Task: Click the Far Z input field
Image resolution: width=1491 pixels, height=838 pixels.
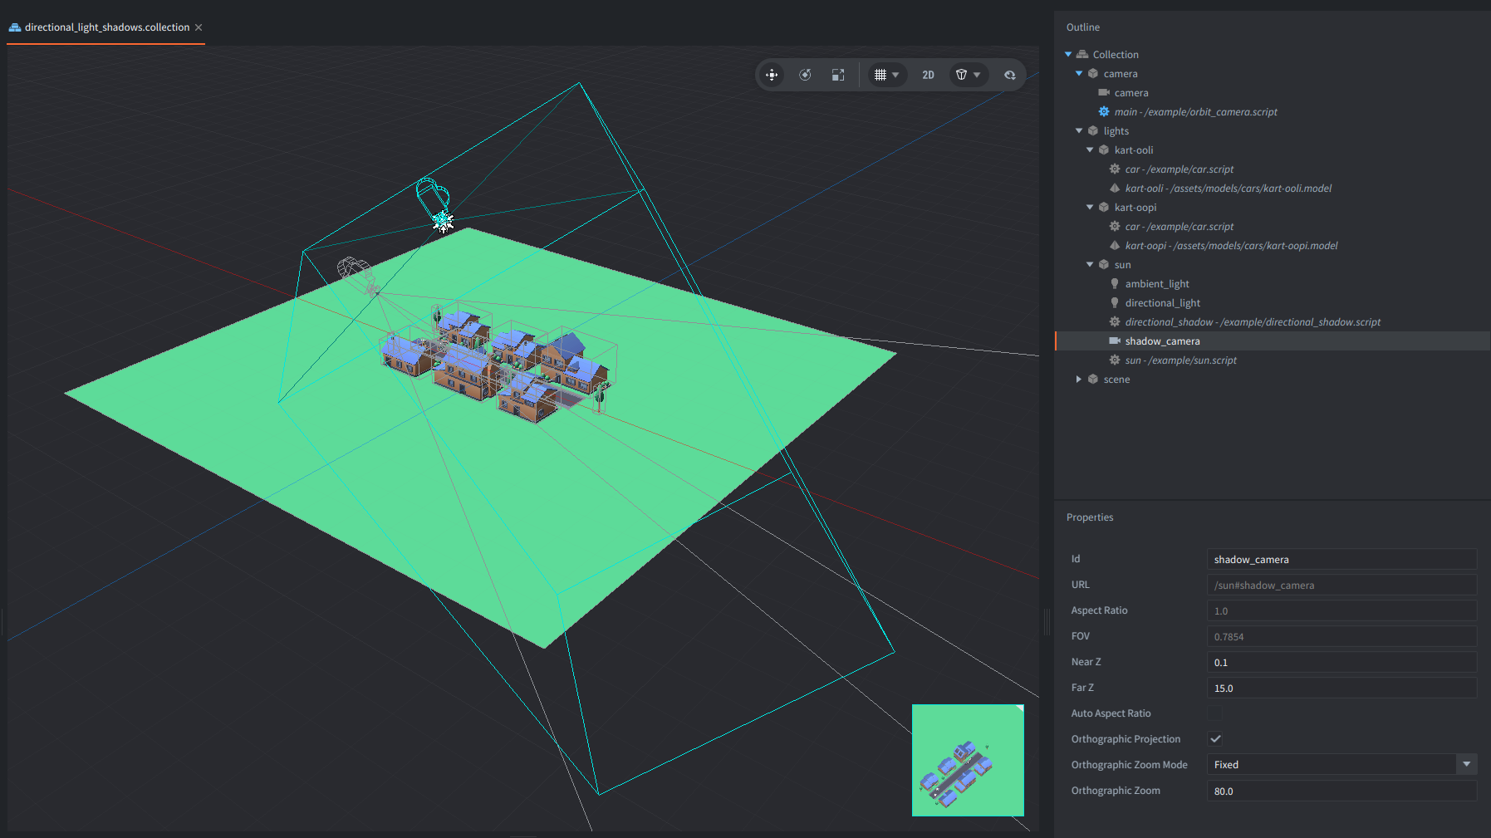Action: [x=1342, y=689]
